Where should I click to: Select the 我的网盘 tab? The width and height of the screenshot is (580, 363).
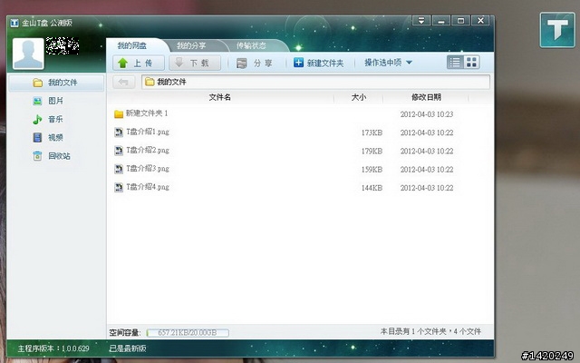click(x=132, y=45)
